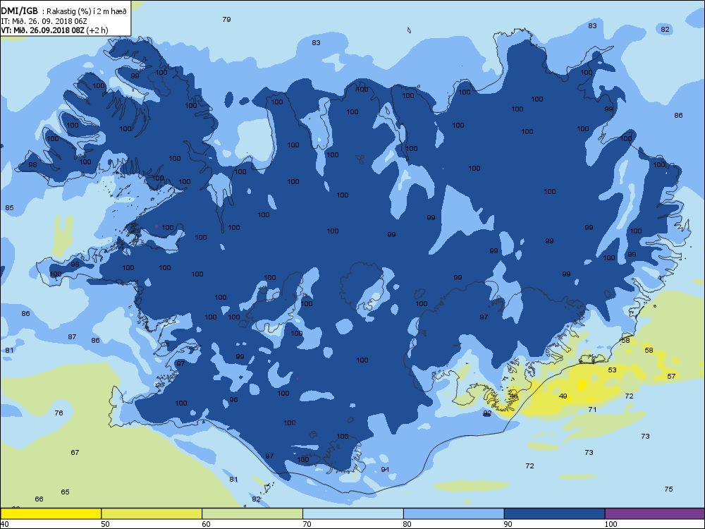Click the light green 60–70 legend band
This screenshot has width=705, height=529.
point(252,513)
